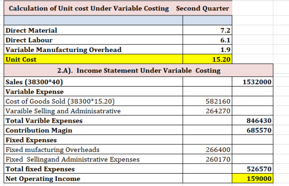Select the 'Variable Manufacturing Overhead' label cell
Image resolution: width=289 pixels, height=186 pixels.
tap(93, 49)
